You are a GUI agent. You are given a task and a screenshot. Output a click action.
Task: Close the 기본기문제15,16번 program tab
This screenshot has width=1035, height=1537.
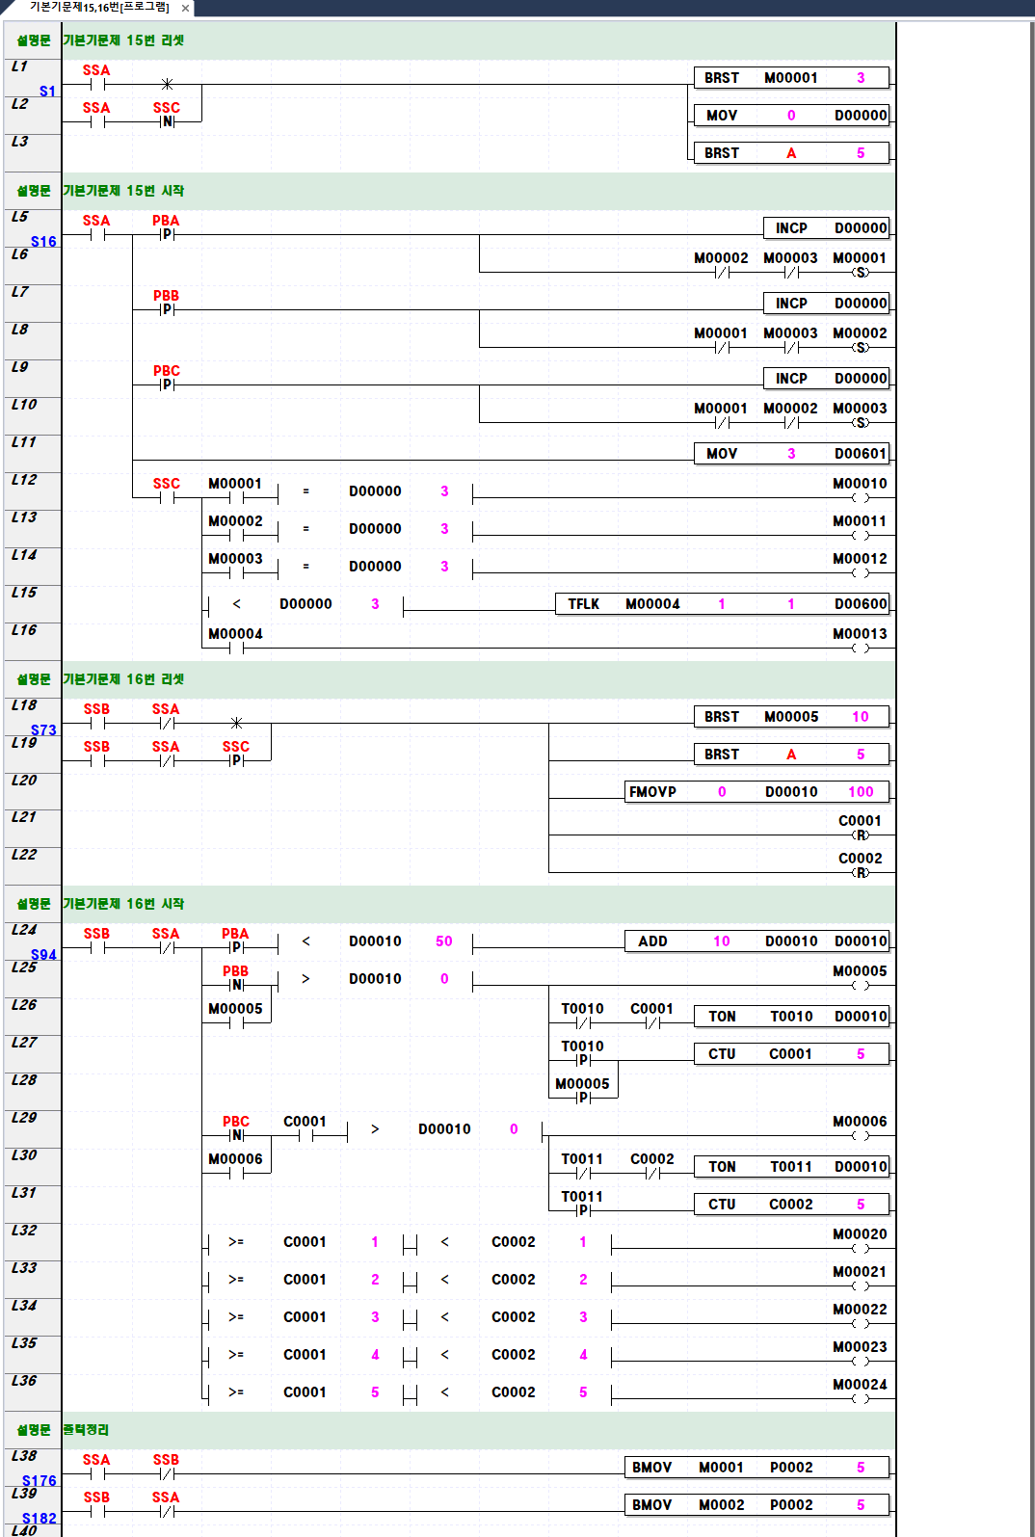tap(185, 8)
